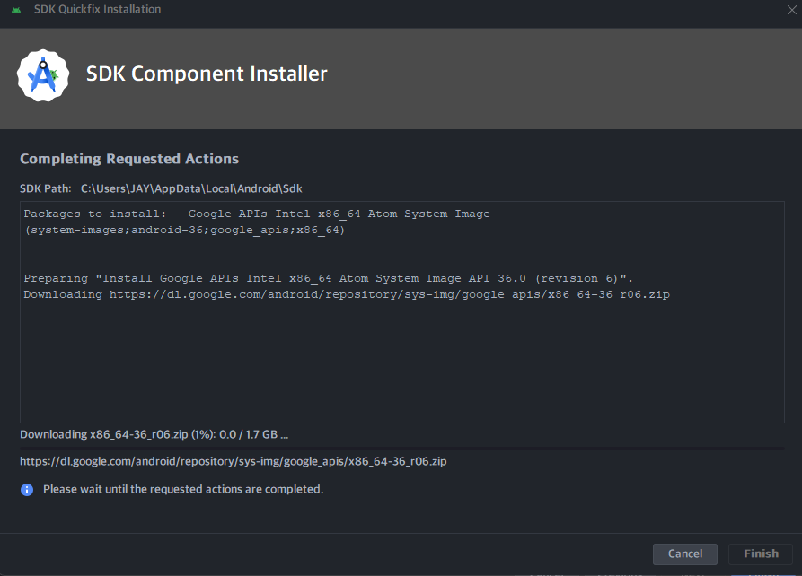The width and height of the screenshot is (802, 576).
Task: Click the Cancel button
Action: click(x=685, y=554)
